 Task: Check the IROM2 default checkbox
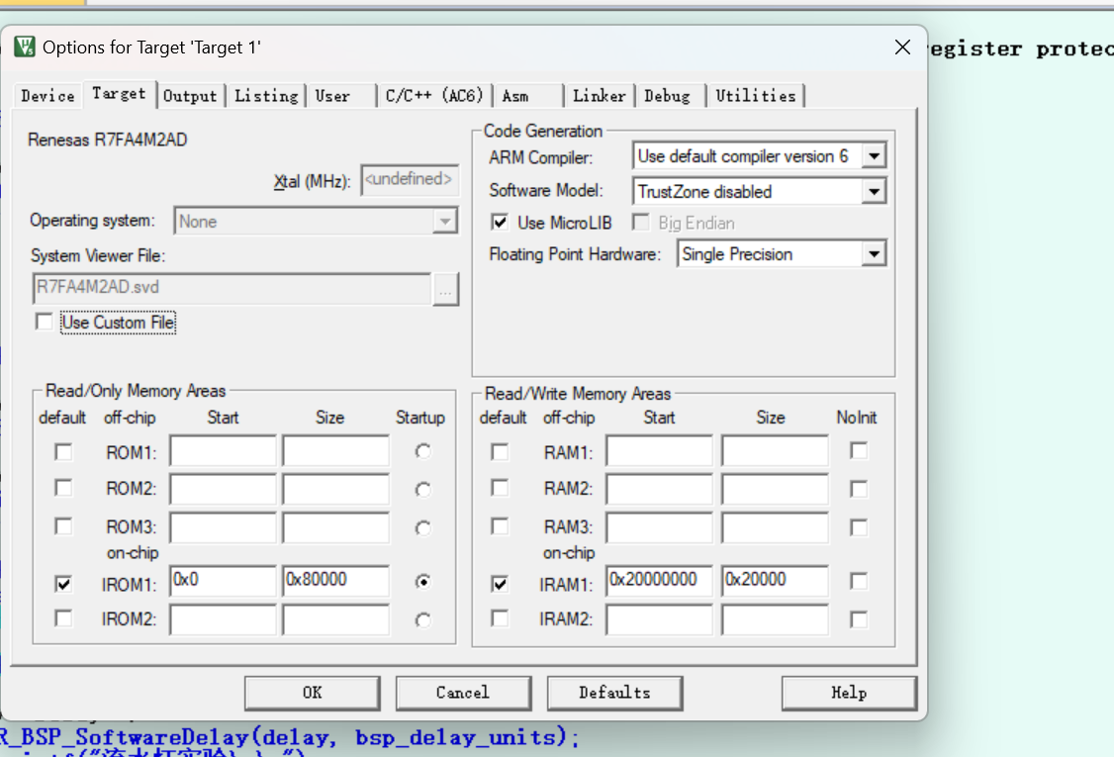click(63, 618)
